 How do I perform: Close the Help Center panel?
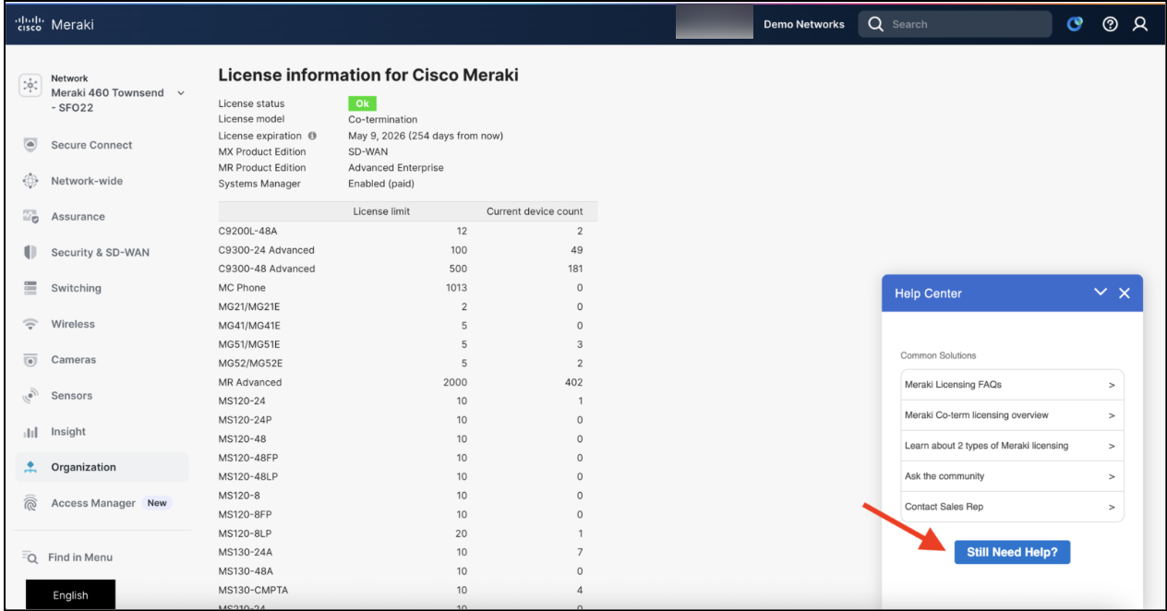click(x=1125, y=293)
